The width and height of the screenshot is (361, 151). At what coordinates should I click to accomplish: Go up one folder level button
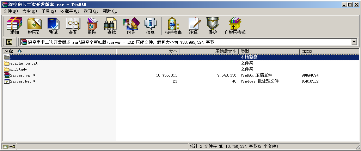[x=9, y=42]
